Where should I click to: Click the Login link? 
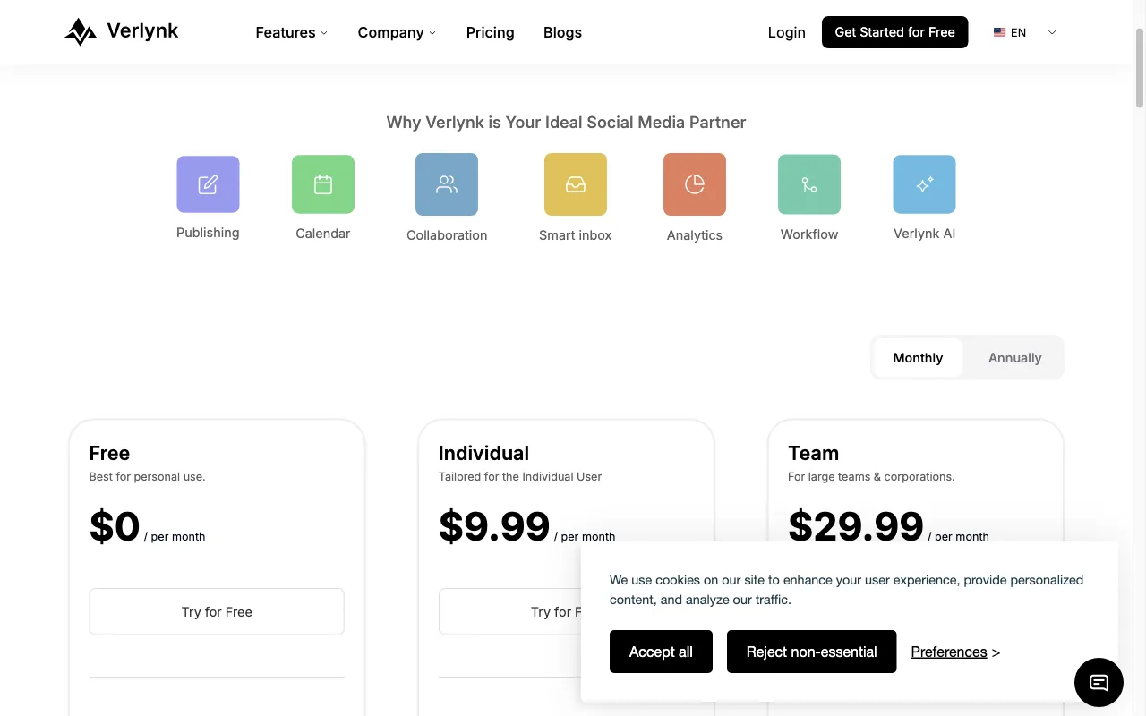[786, 32]
